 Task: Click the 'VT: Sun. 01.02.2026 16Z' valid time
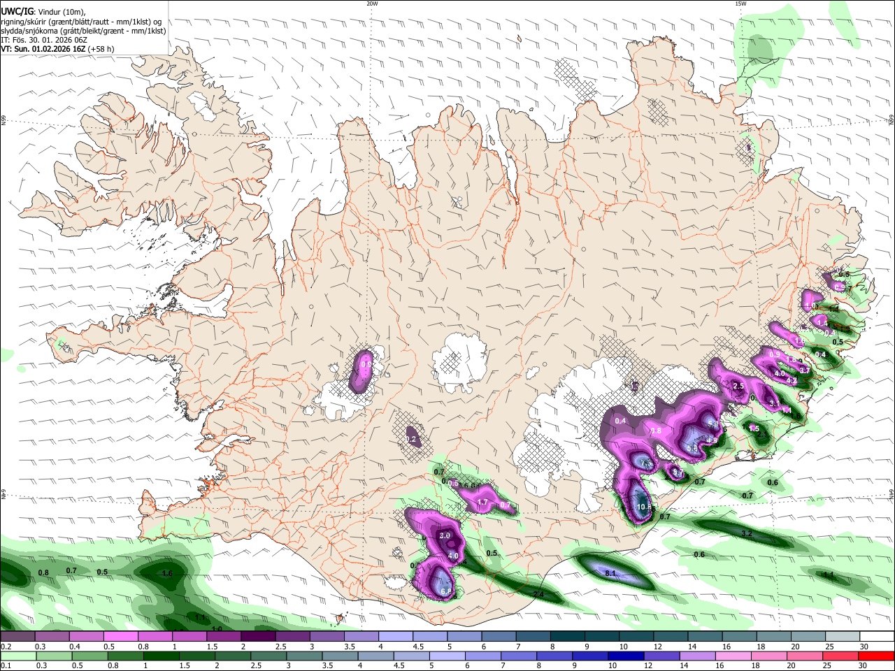click(x=43, y=49)
